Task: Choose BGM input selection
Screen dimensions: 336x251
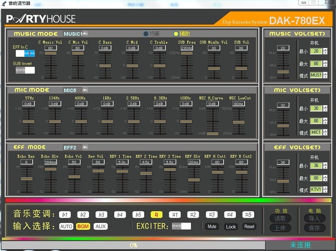Action: (83, 226)
